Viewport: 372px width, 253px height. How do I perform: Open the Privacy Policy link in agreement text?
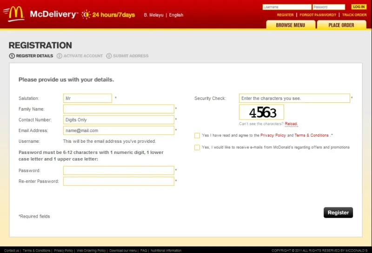tap(273, 135)
